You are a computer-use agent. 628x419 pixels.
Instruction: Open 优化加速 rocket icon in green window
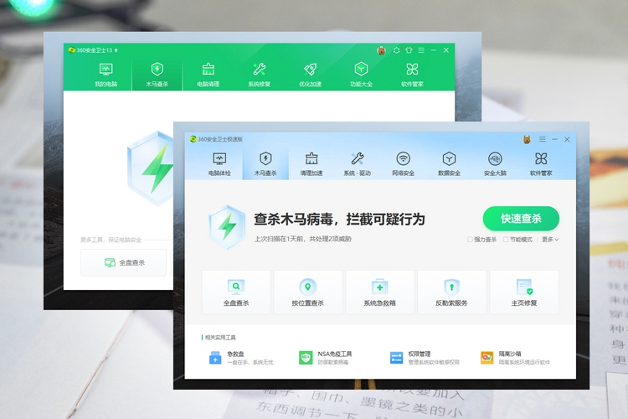pos(310,75)
